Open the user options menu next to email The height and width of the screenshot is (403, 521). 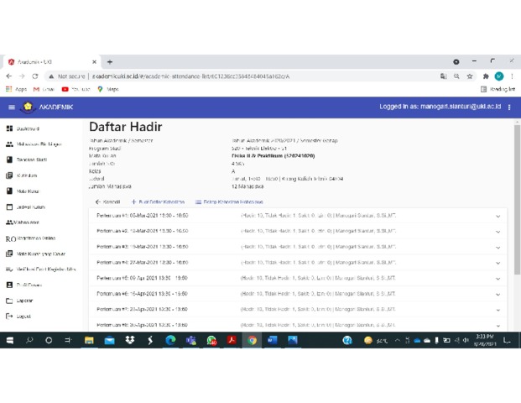tap(509, 107)
